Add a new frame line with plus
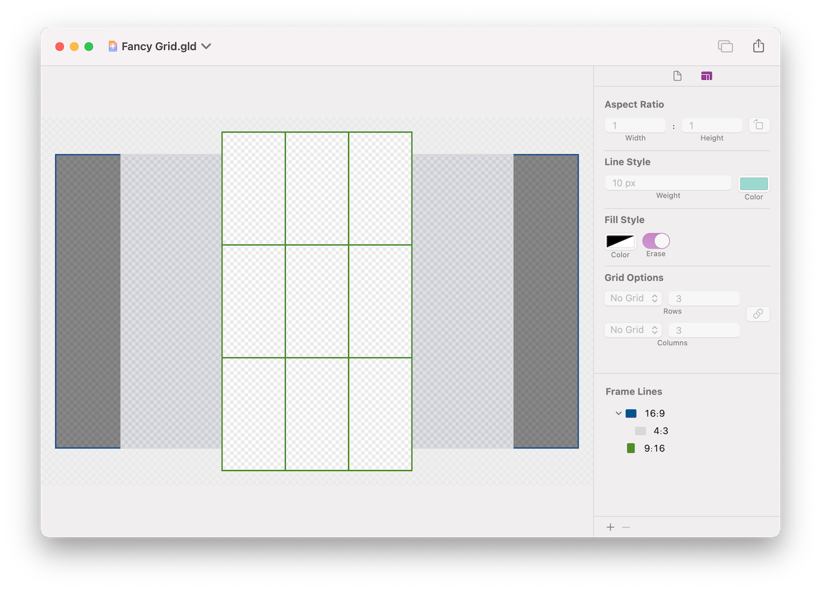 click(x=610, y=527)
